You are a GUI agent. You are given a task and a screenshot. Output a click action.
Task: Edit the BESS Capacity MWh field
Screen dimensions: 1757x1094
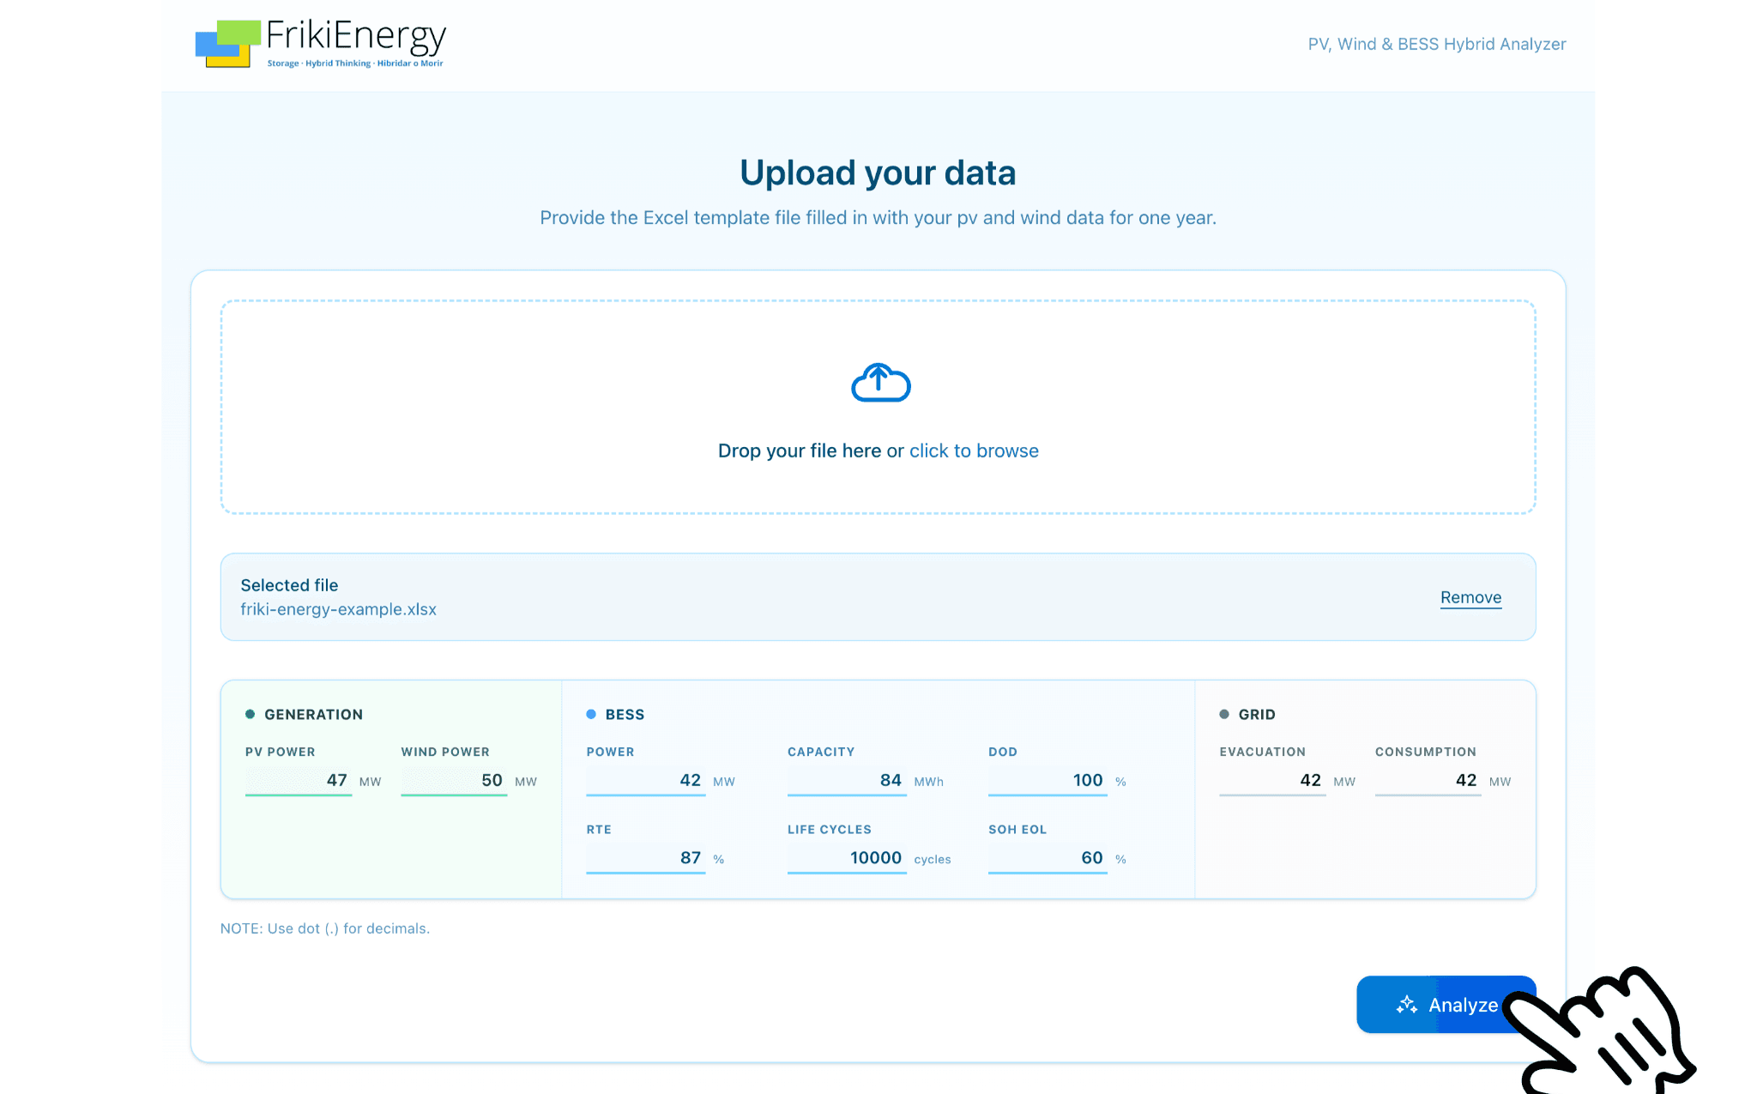click(x=846, y=780)
